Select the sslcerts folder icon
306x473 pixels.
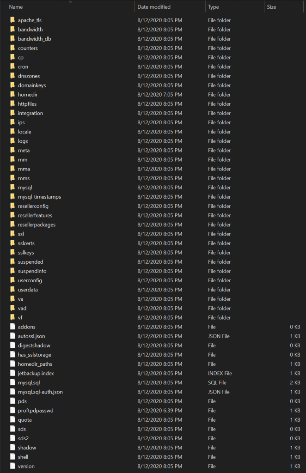tap(12, 243)
